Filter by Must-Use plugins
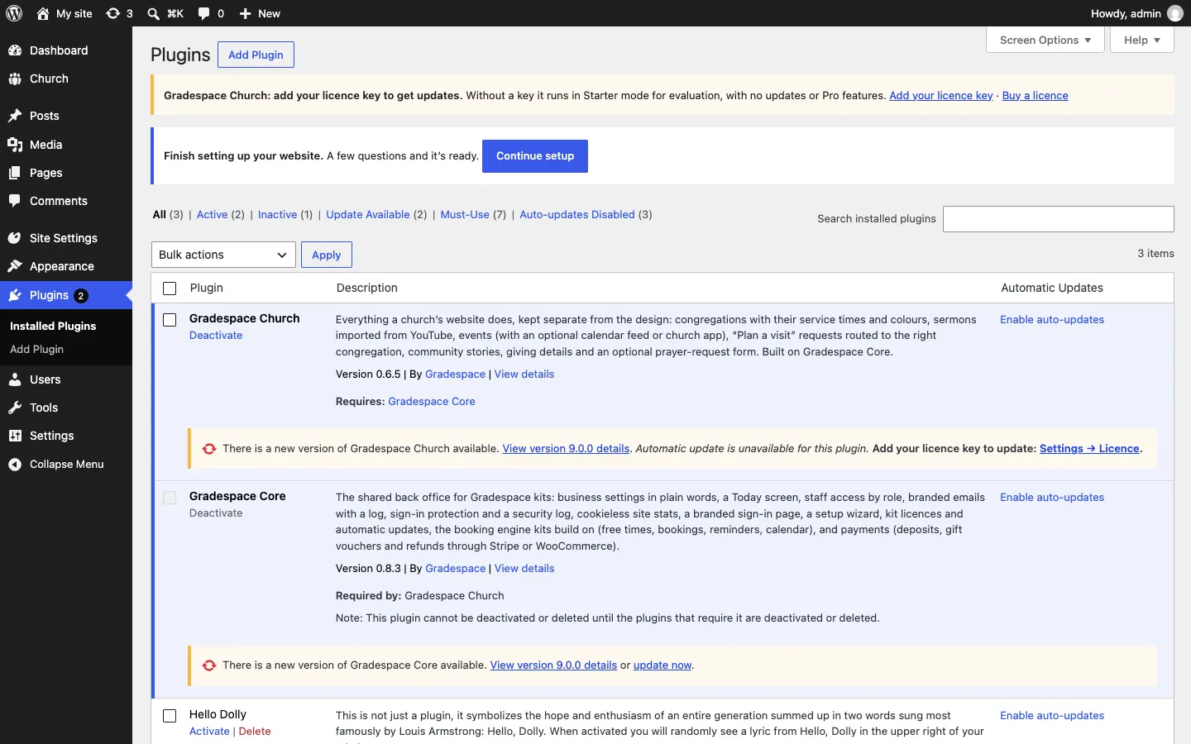Screen dimensions: 1191x744 click(x=465, y=215)
